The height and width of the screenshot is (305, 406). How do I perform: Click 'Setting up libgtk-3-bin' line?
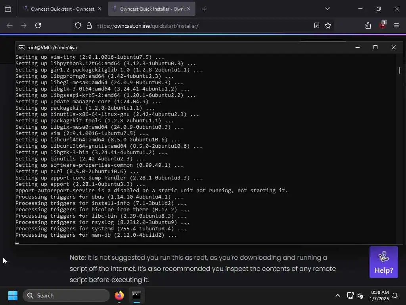[x=91, y=152]
